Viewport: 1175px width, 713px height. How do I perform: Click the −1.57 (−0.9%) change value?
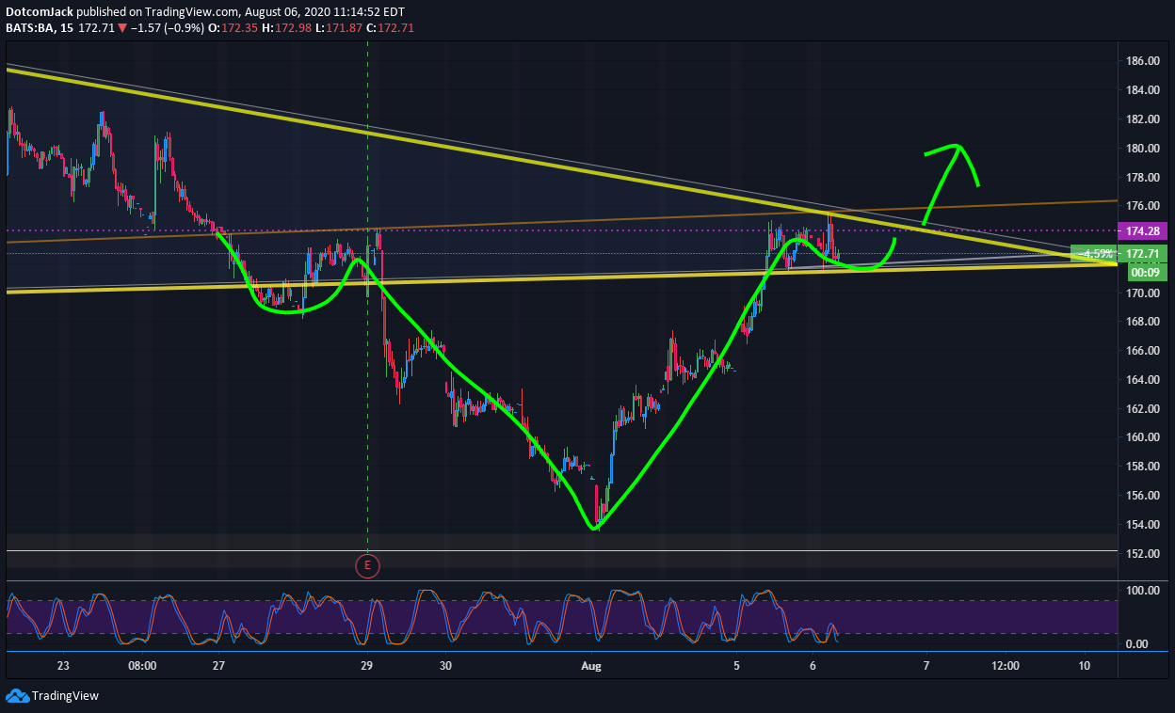point(166,28)
